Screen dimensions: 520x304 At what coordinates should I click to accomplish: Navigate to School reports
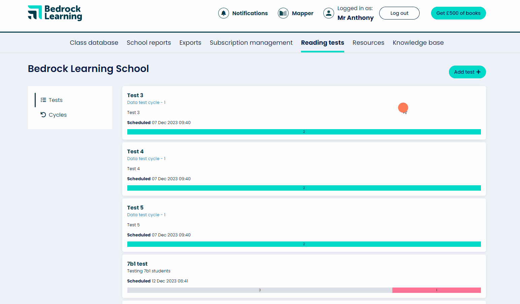tap(149, 42)
